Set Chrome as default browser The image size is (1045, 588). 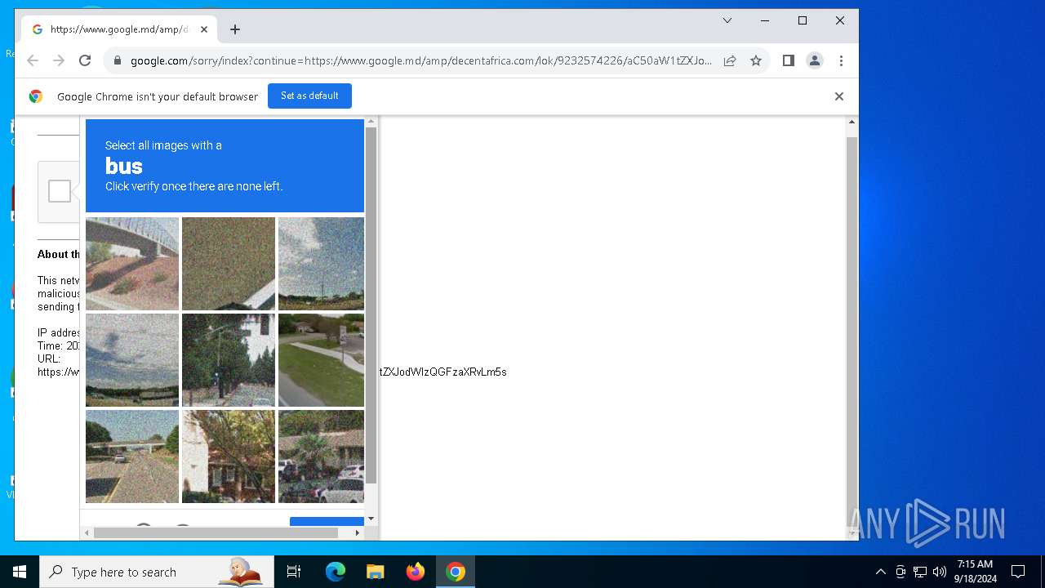click(x=309, y=96)
